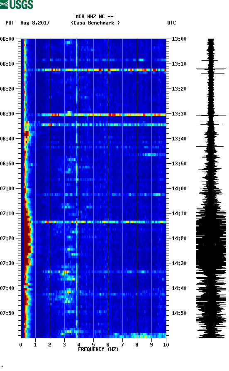This screenshot has width=229, height=371.
Task: Click the '1' frequency axis tick label
Action: click(35, 345)
